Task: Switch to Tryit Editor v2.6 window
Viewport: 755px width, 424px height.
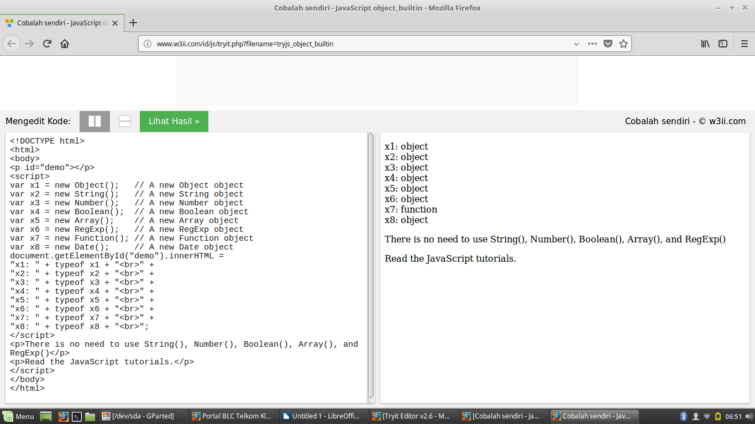Action: 413,416
